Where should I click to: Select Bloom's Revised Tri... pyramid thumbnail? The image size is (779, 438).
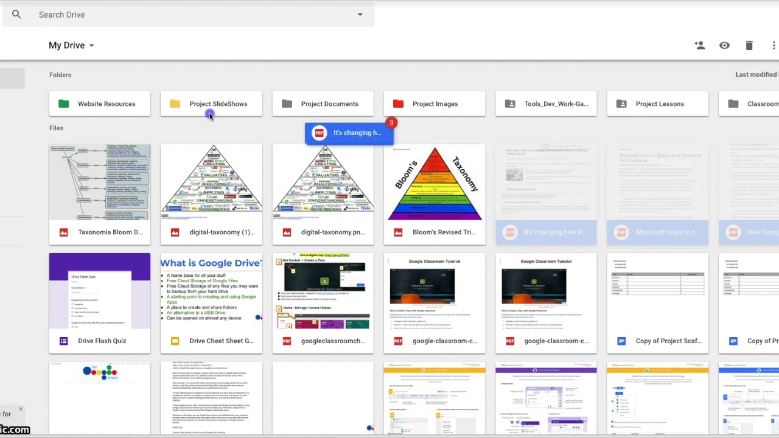[435, 182]
